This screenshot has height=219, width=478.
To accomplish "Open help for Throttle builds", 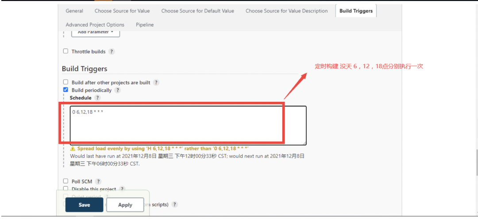I will (x=112, y=51).
